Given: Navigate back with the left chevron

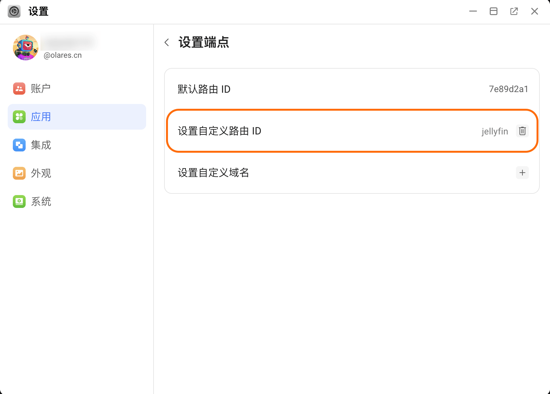Looking at the screenshot, I should click(166, 42).
